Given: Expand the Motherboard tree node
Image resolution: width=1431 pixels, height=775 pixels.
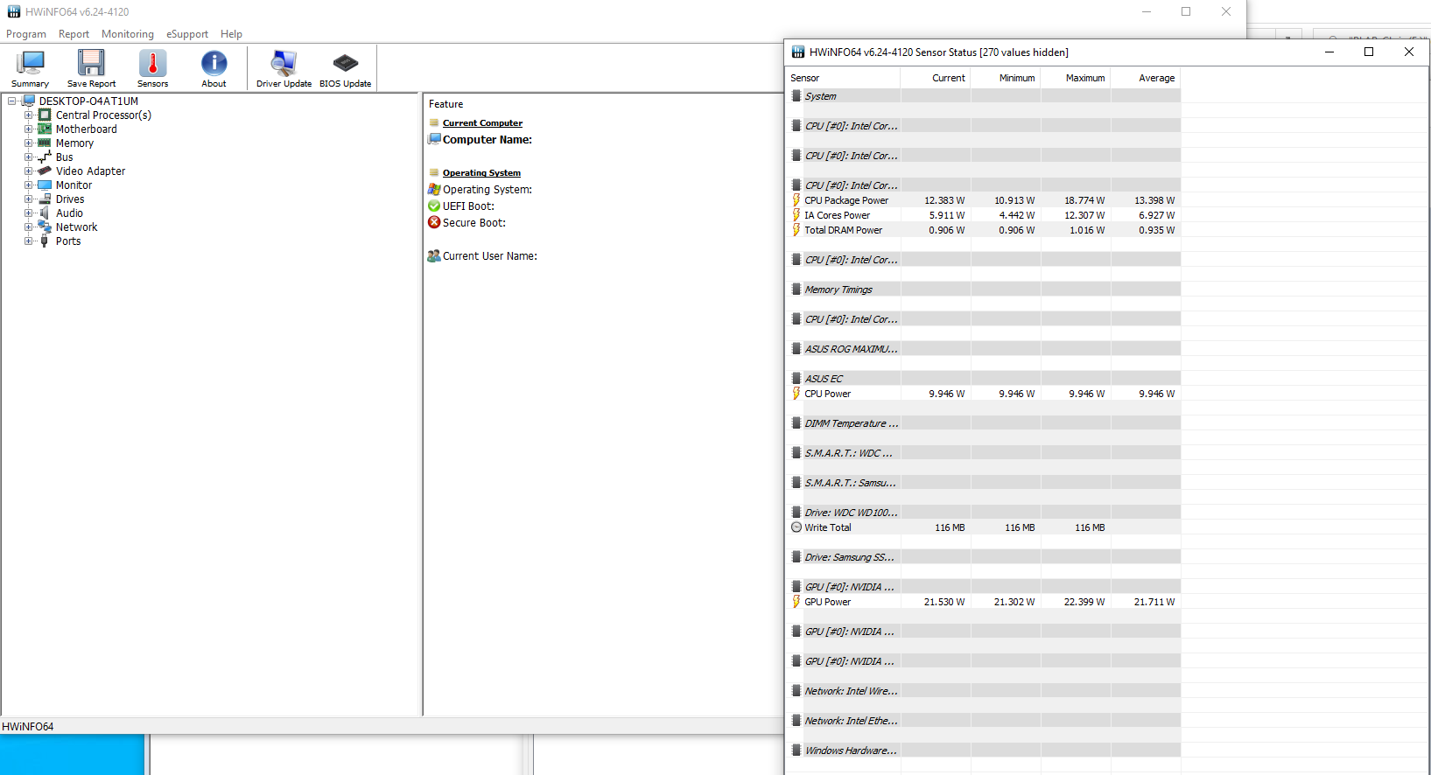Looking at the screenshot, I should (28, 129).
